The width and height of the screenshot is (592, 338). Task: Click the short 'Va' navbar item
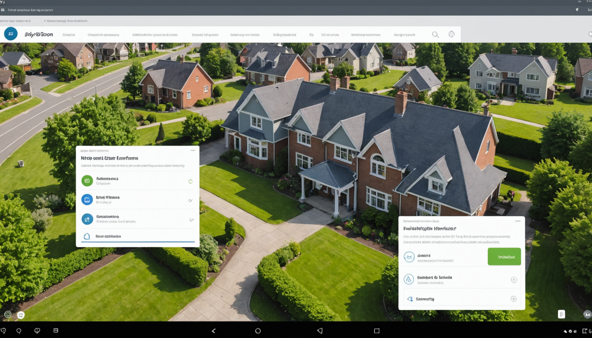pos(311,35)
